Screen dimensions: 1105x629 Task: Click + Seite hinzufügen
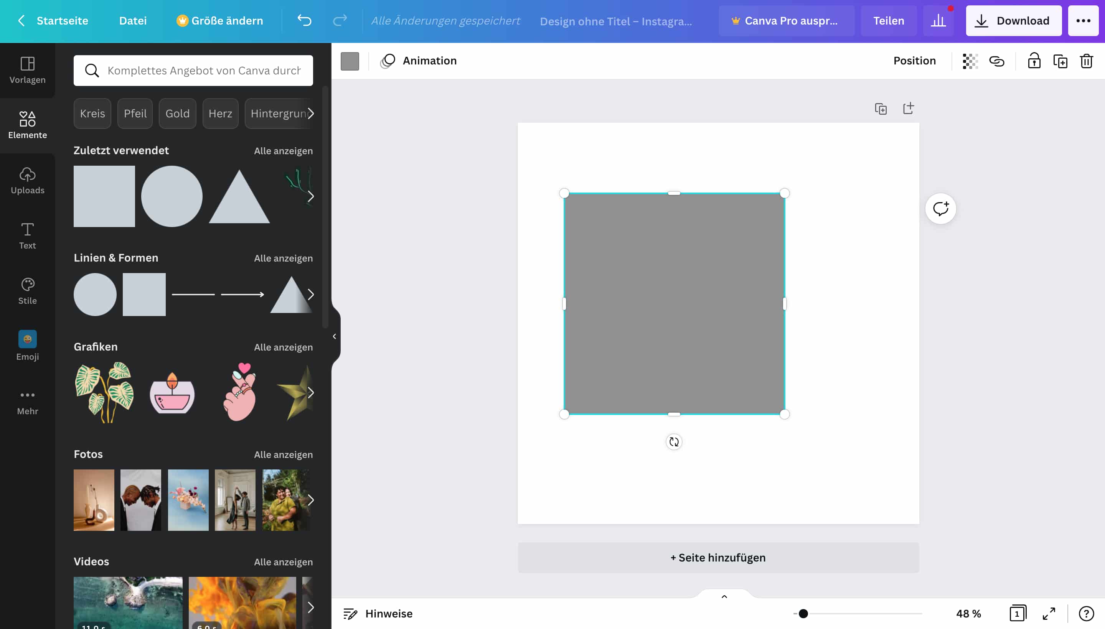point(718,558)
